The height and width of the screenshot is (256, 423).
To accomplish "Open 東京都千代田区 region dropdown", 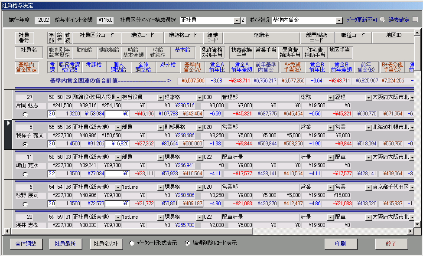I will 412,187.
